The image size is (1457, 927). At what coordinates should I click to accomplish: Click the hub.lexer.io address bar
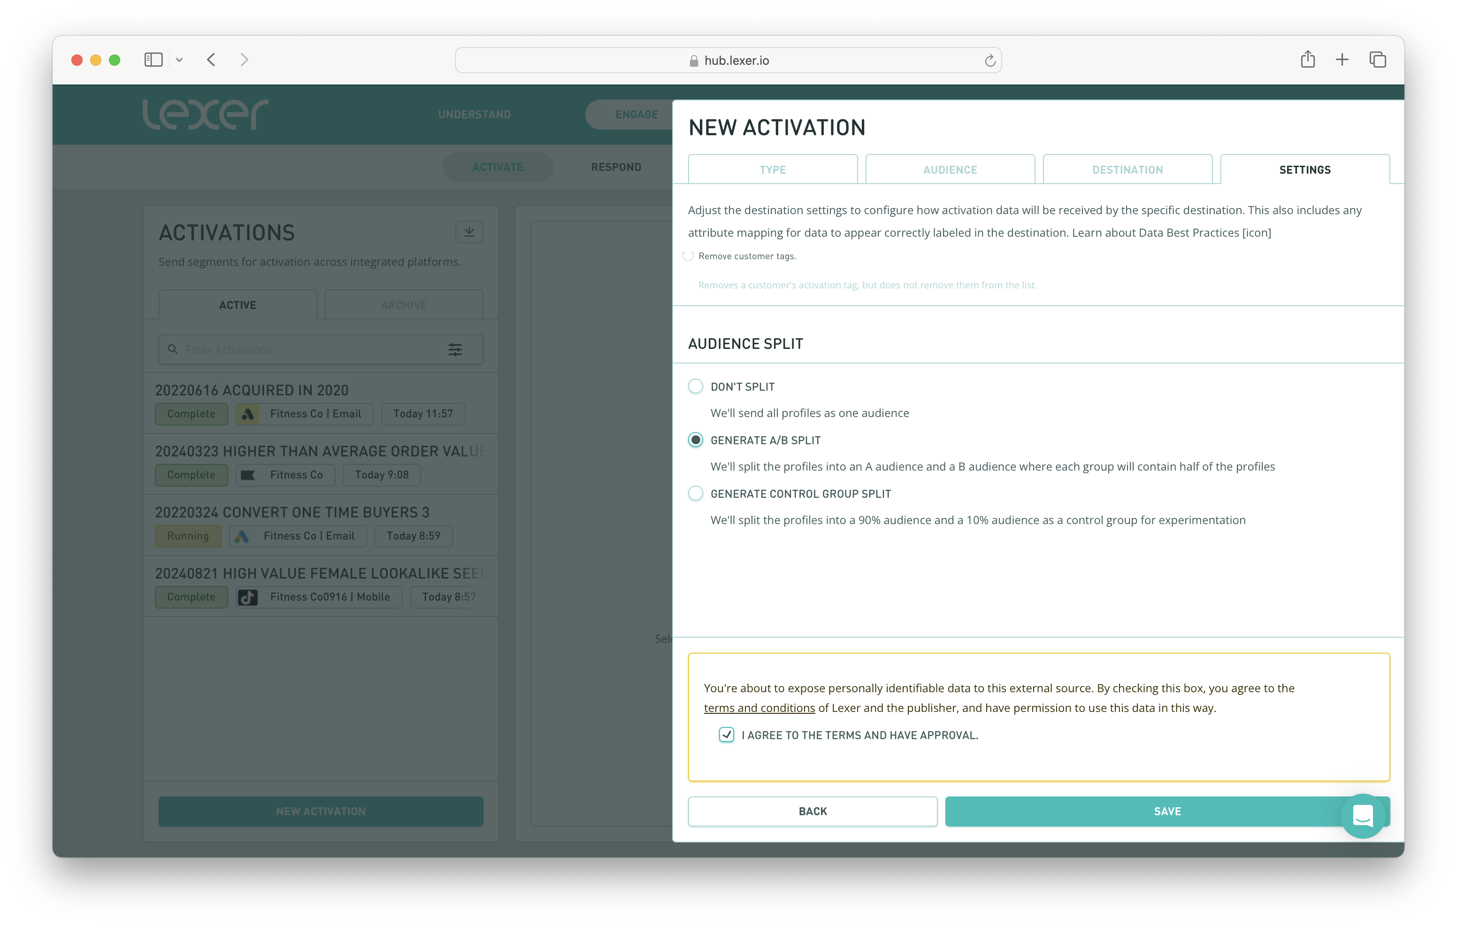(728, 61)
